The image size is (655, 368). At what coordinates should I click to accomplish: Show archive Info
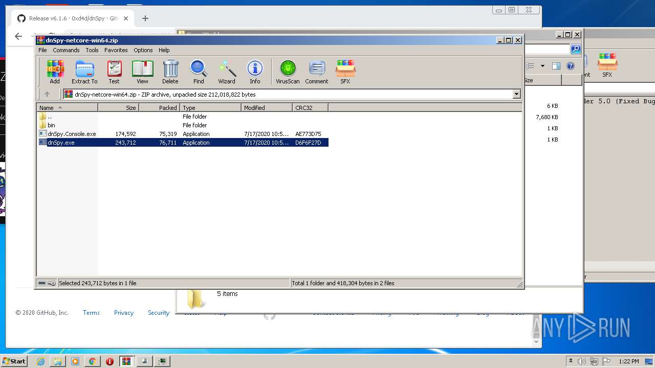tap(255, 72)
